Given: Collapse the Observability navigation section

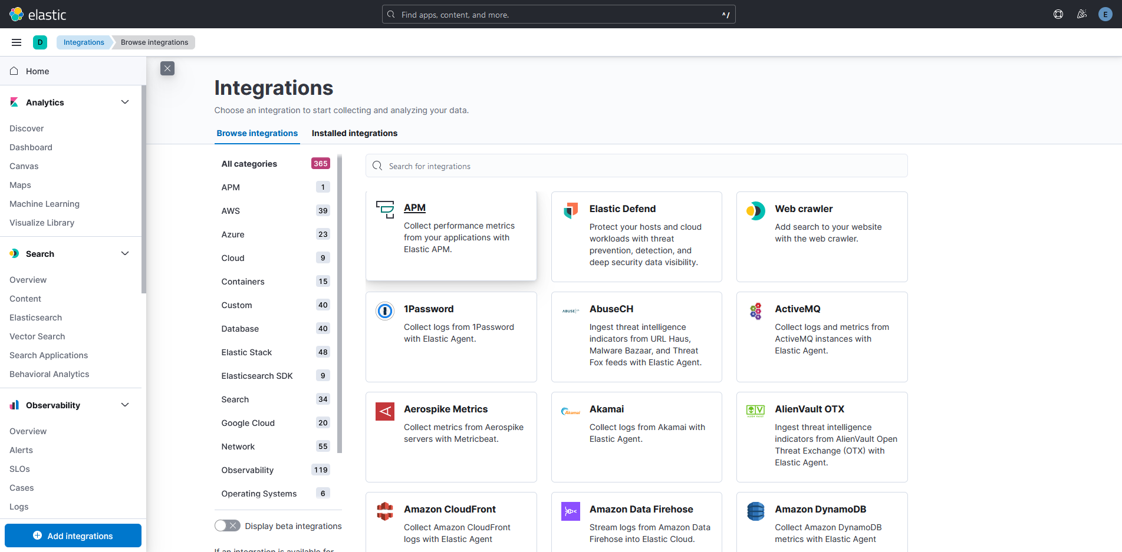Looking at the screenshot, I should click(x=125, y=405).
